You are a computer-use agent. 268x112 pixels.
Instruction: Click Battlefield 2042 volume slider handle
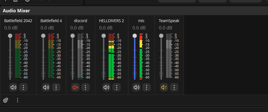(10, 36)
